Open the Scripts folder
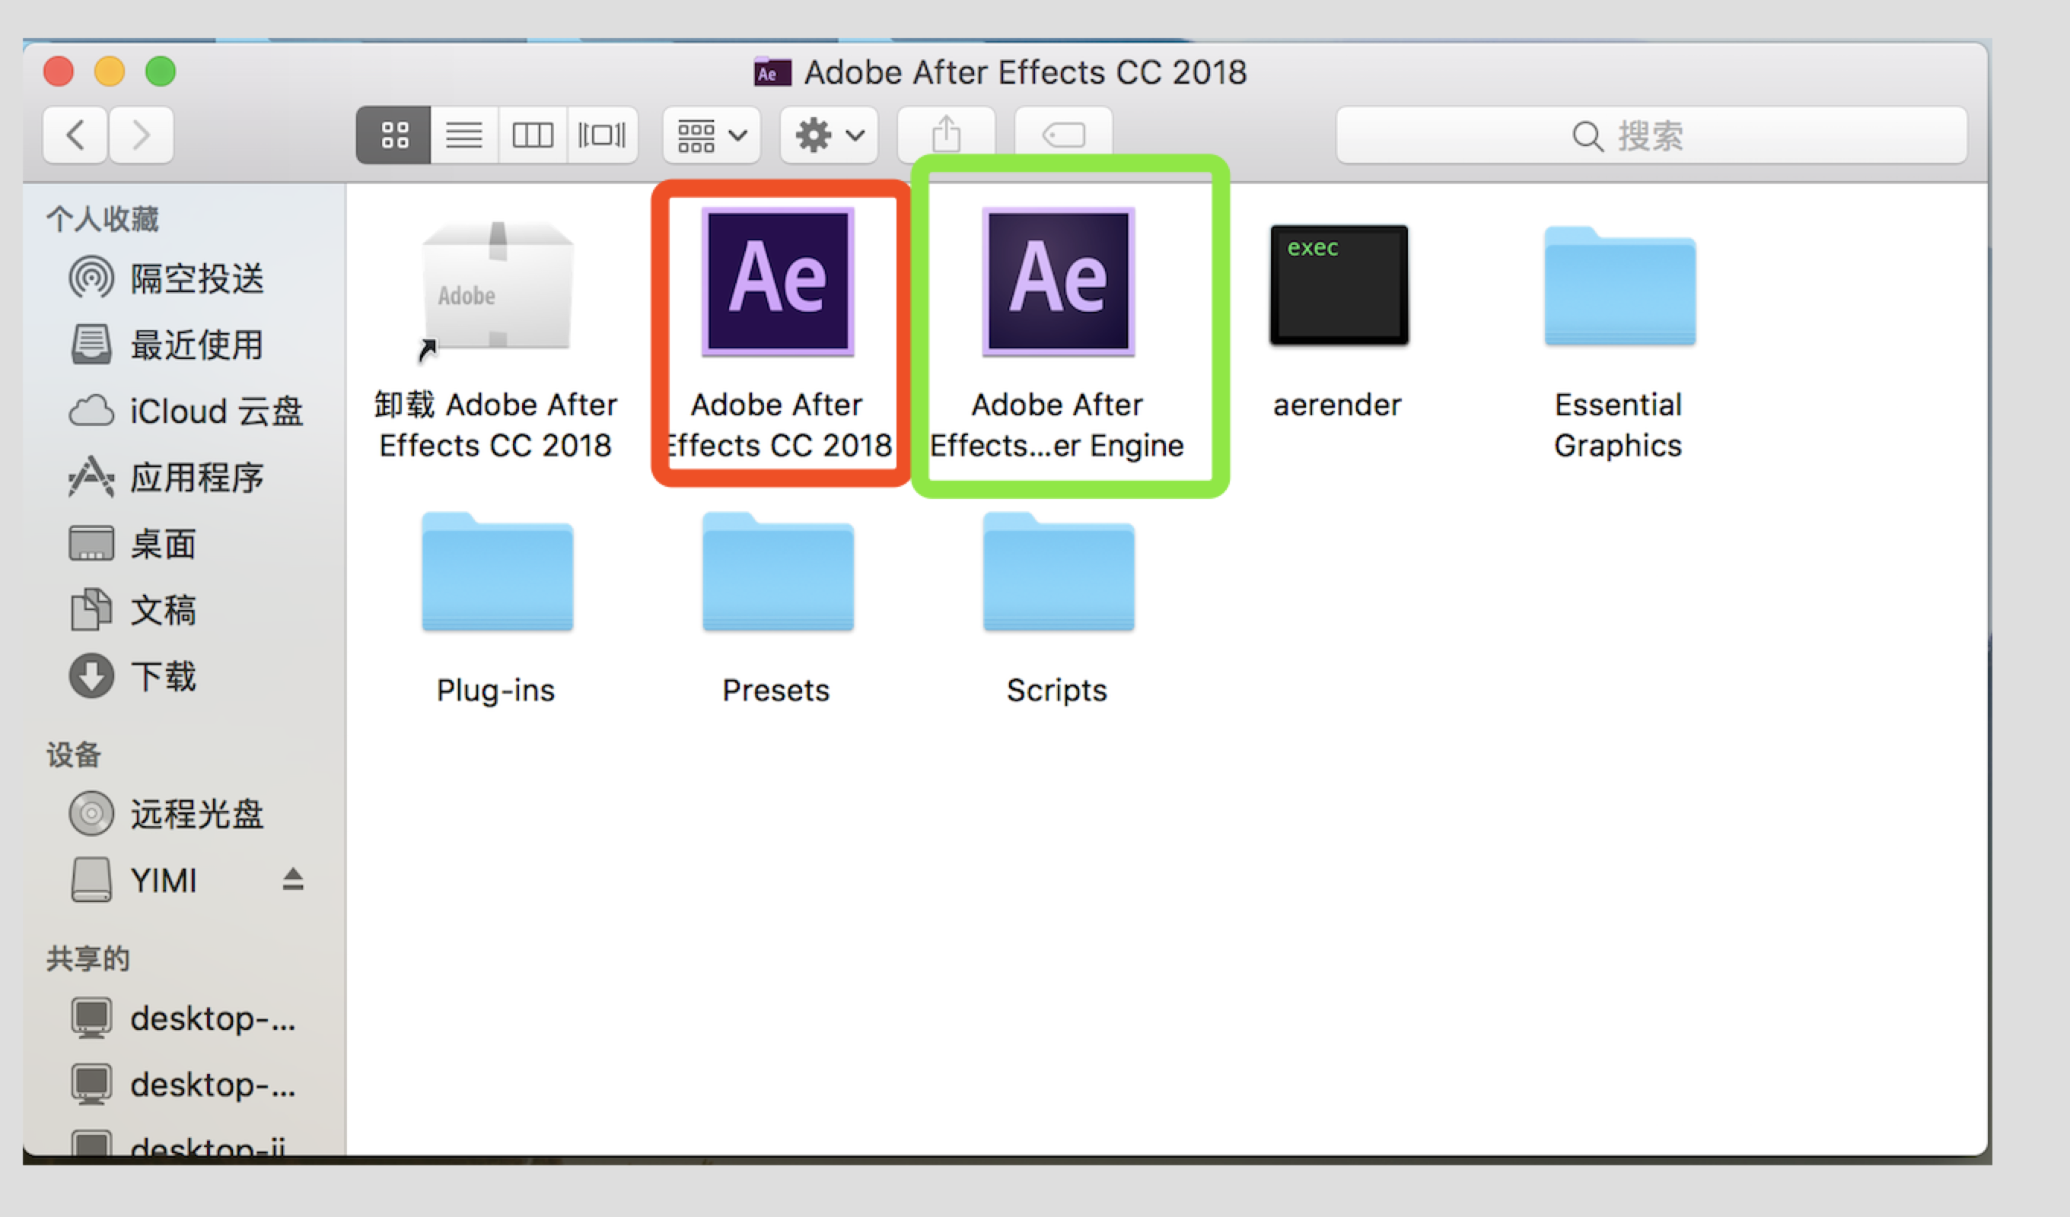The height and width of the screenshot is (1217, 2070). (x=1058, y=571)
